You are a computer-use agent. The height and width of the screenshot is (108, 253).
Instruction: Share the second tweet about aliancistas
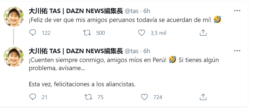[x=203, y=97]
